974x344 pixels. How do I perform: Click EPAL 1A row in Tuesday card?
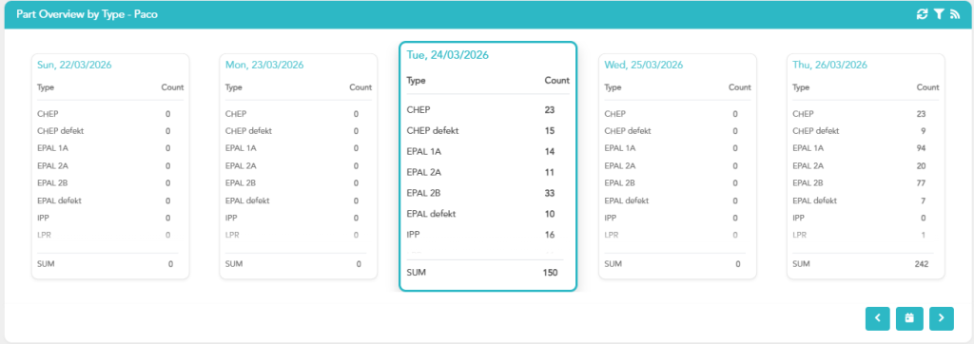pos(487,151)
